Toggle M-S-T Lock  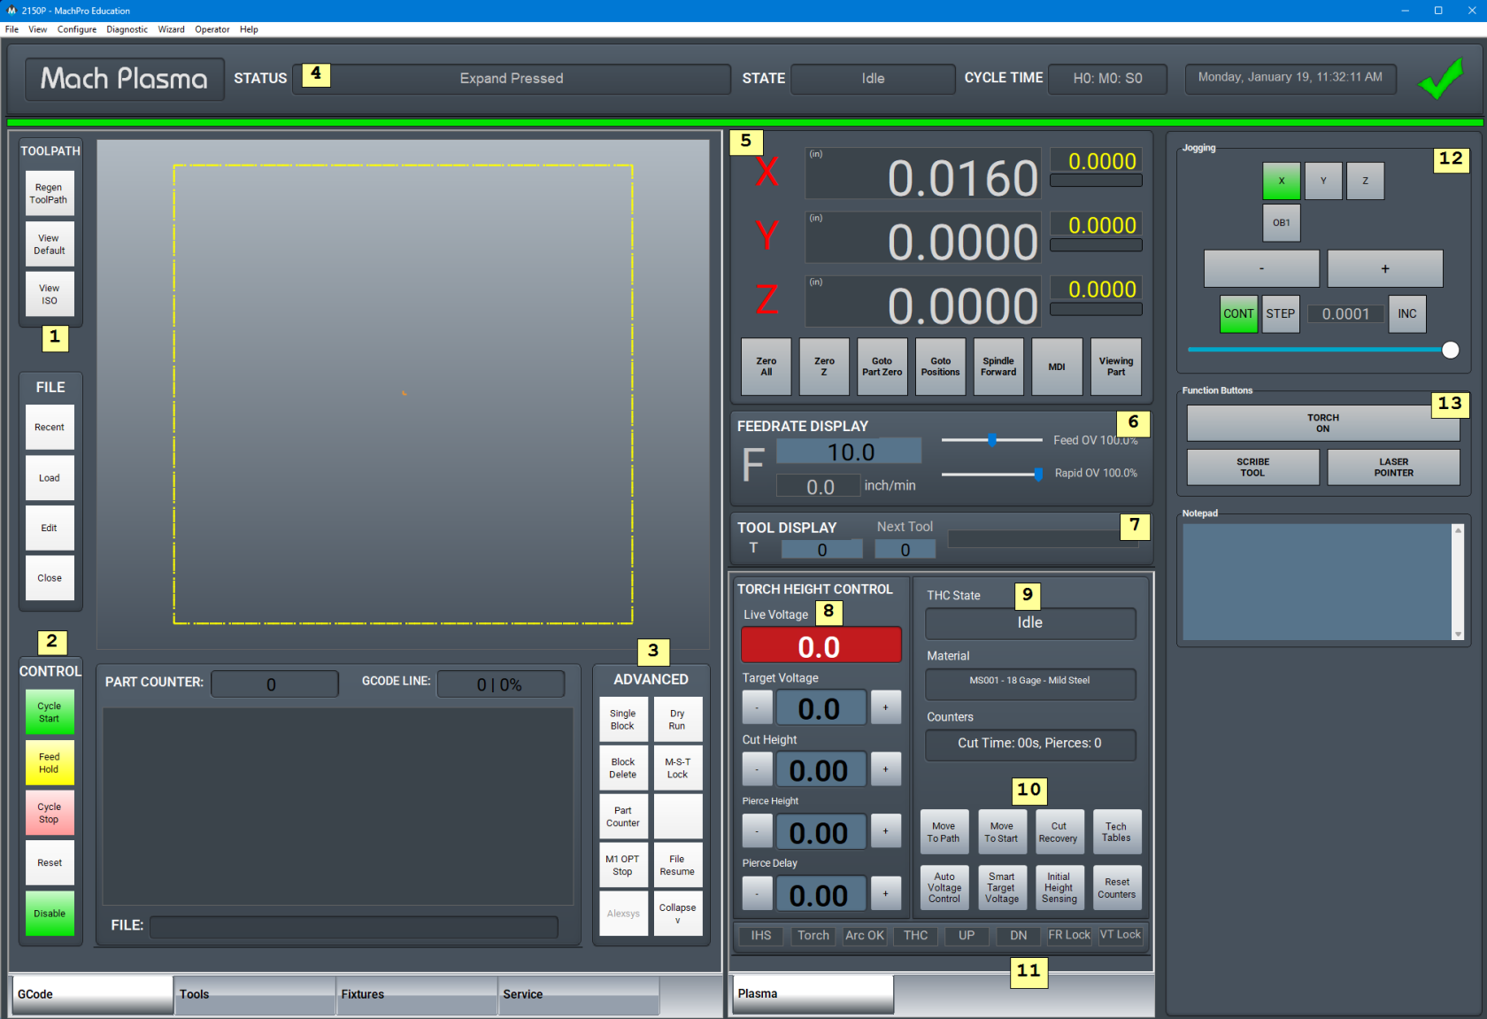click(677, 768)
